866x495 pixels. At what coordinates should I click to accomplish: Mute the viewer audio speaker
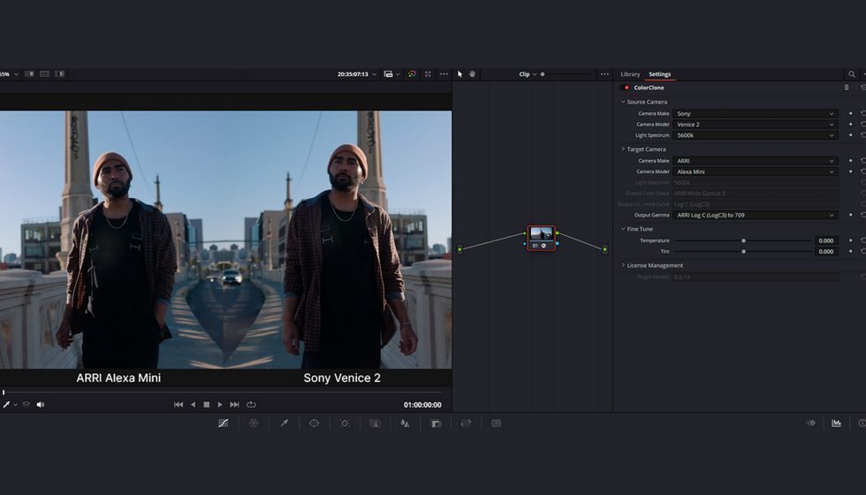tap(40, 405)
